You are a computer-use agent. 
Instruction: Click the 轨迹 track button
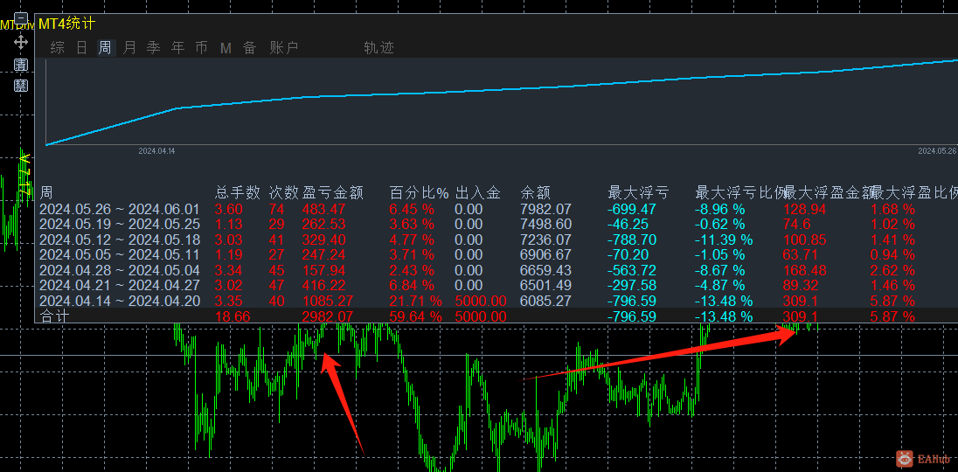tap(378, 47)
